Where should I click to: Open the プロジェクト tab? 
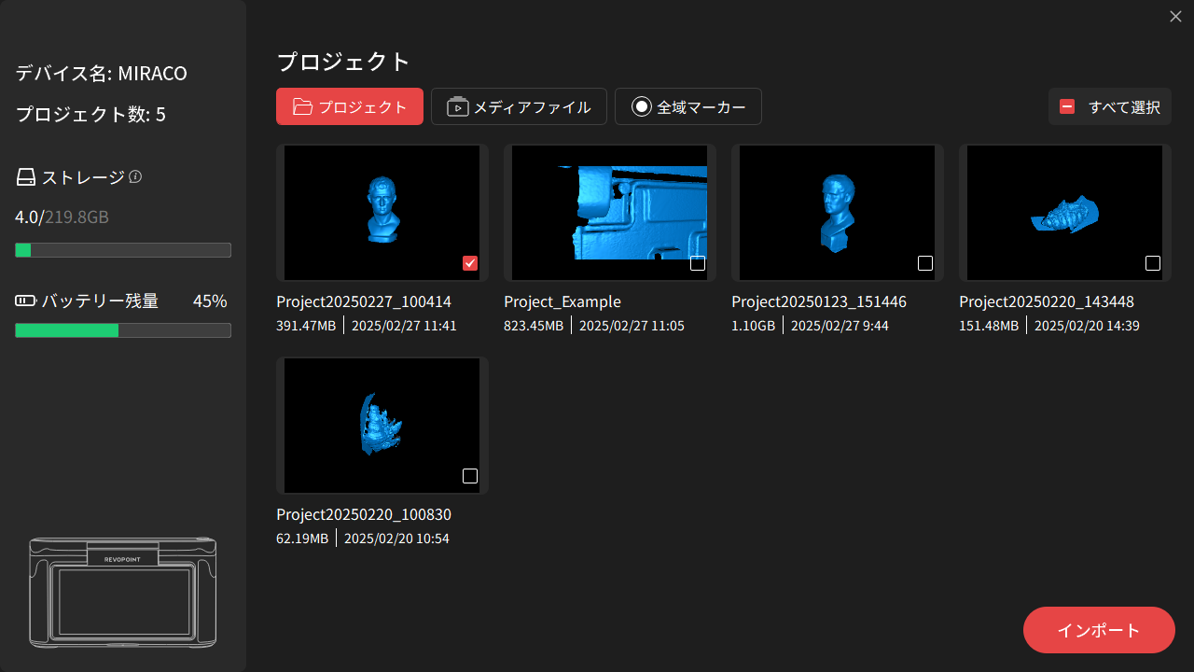350,106
